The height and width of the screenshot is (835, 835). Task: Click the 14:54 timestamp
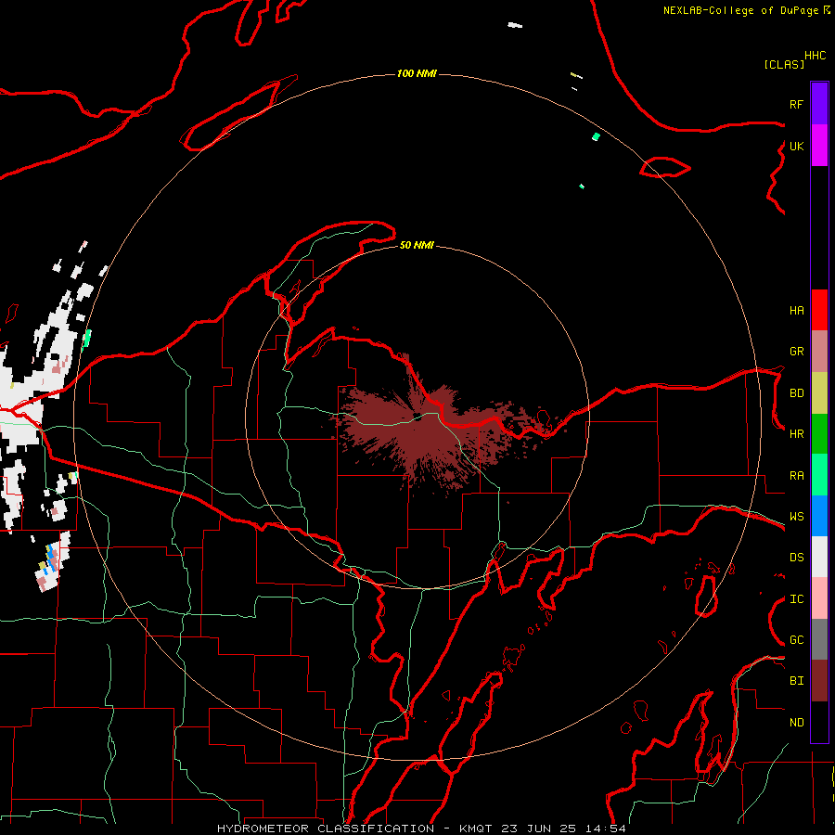tap(606, 829)
